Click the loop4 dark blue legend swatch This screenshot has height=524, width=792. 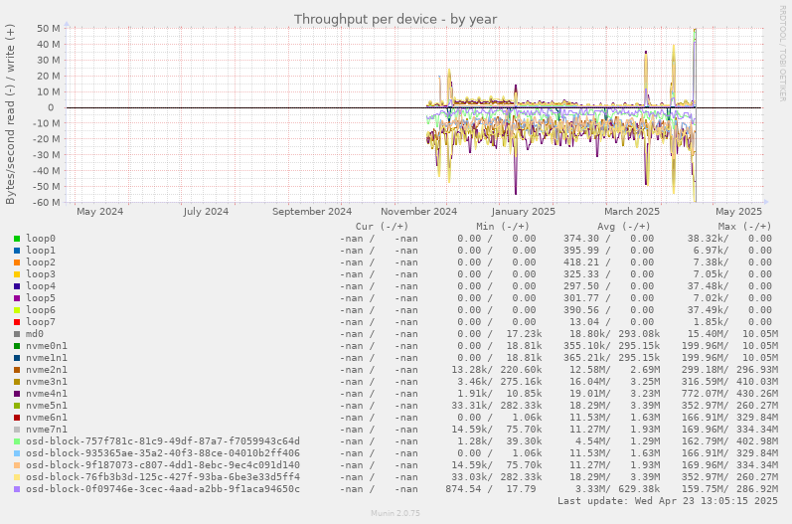click(x=17, y=286)
